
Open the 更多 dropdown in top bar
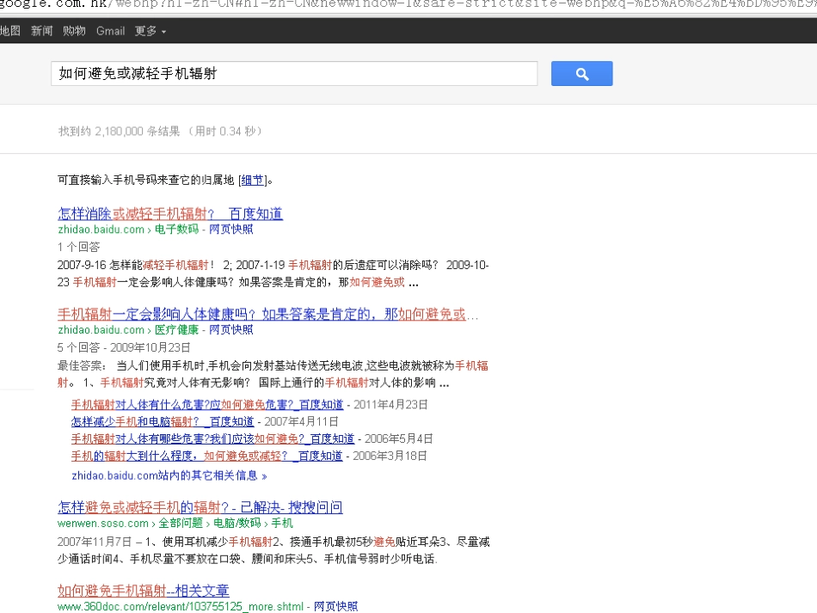[x=150, y=31]
